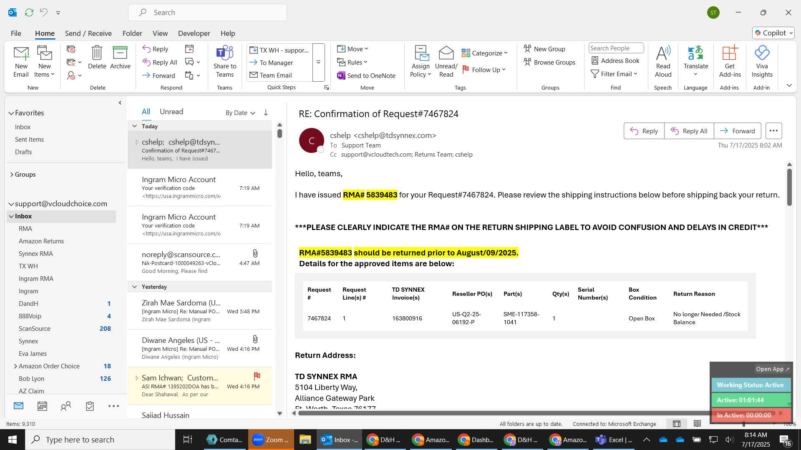Open the View ribbon tab

point(160,33)
